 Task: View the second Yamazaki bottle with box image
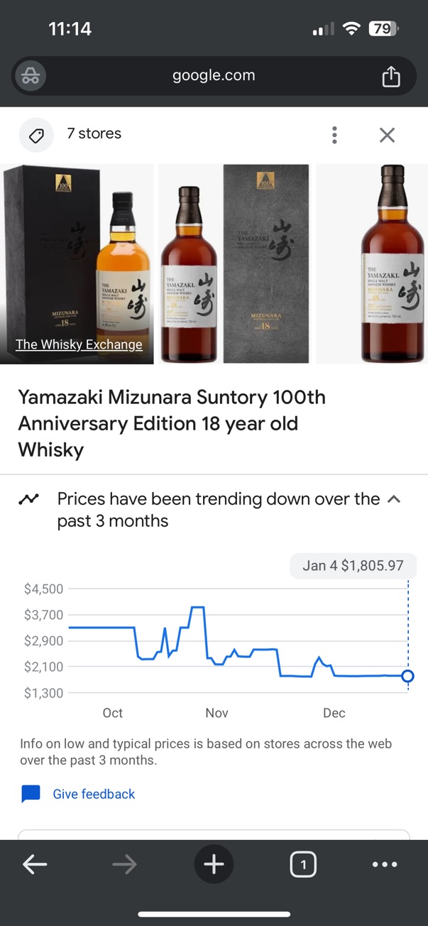(x=234, y=264)
